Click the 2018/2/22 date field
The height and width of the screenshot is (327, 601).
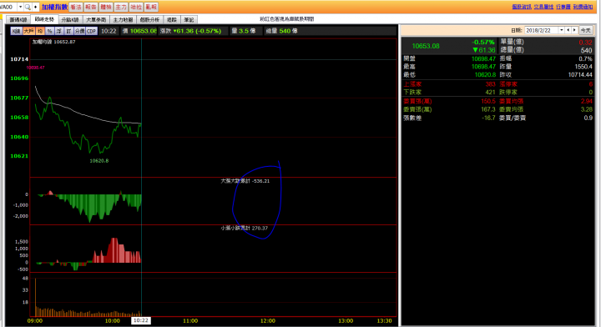pyautogui.click(x=541, y=30)
